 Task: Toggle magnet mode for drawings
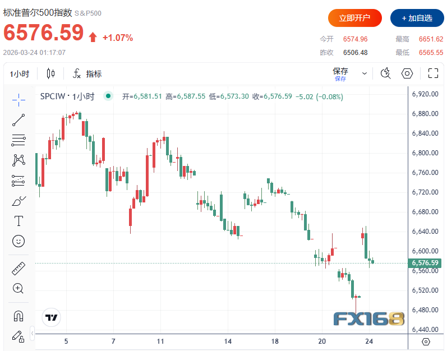point(19,316)
